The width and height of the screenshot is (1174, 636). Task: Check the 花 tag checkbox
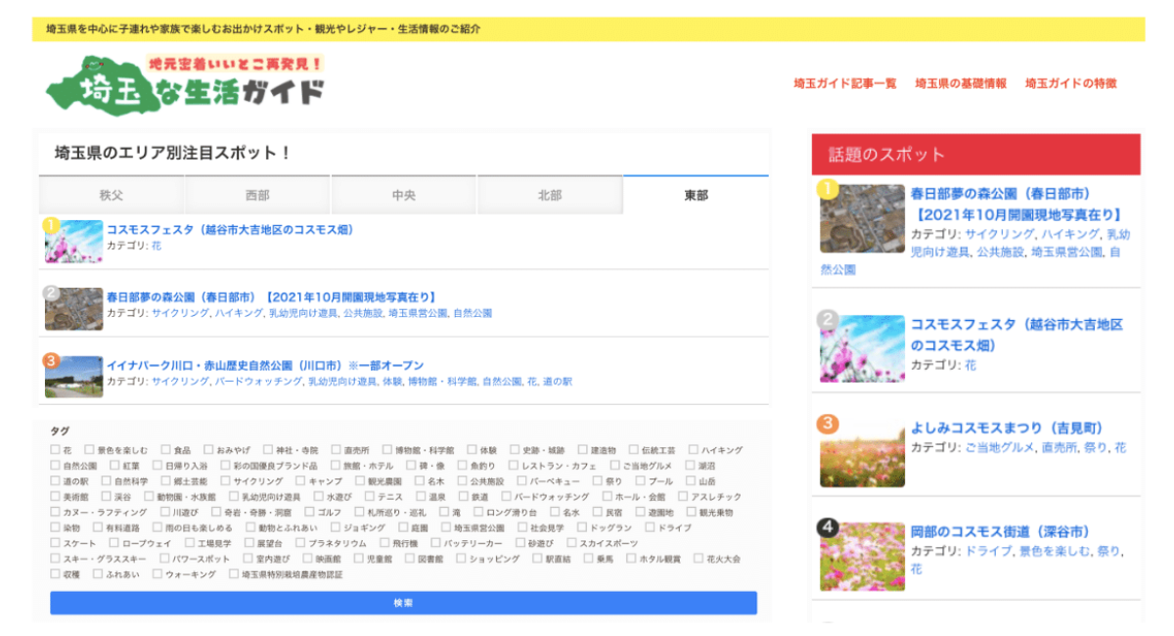(x=55, y=450)
